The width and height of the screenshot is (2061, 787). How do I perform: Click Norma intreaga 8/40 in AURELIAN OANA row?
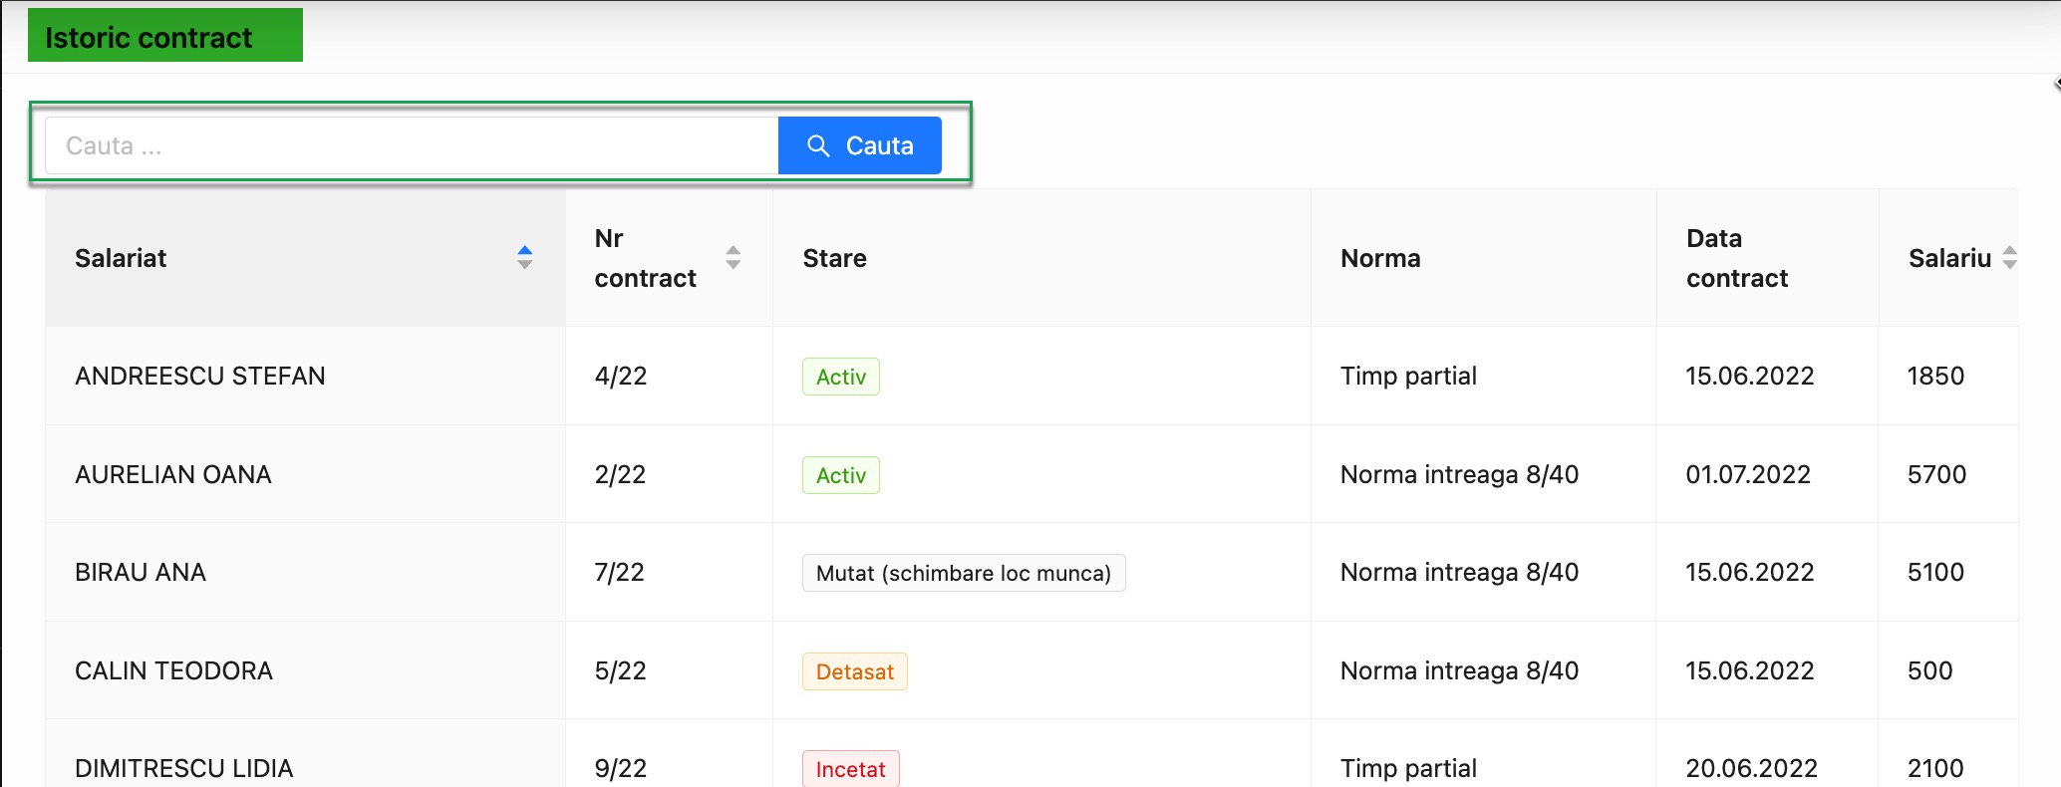[1459, 474]
